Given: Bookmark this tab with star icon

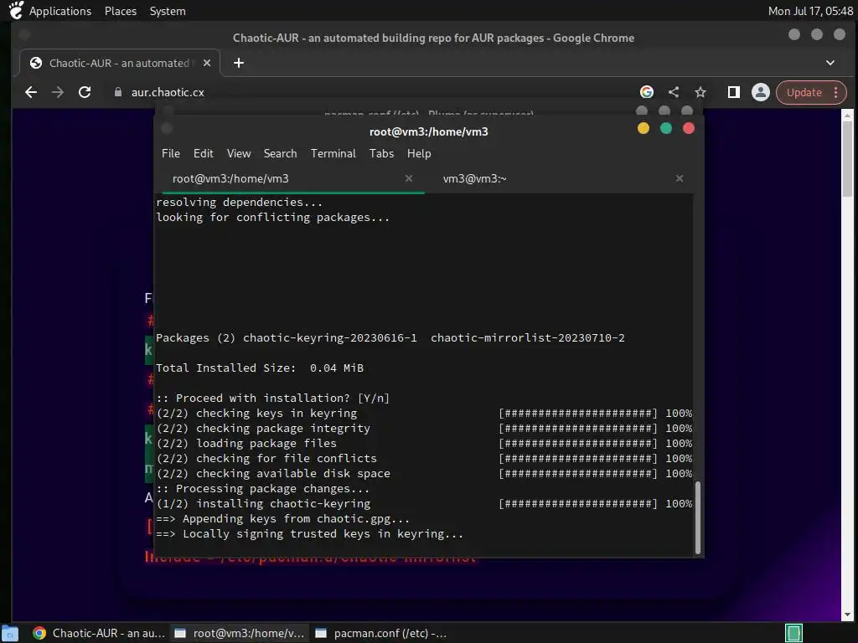Looking at the screenshot, I should coord(700,92).
